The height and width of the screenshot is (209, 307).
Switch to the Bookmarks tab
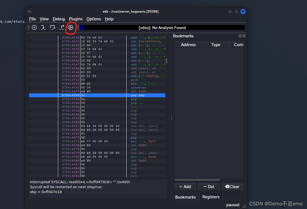pyautogui.click(x=185, y=197)
